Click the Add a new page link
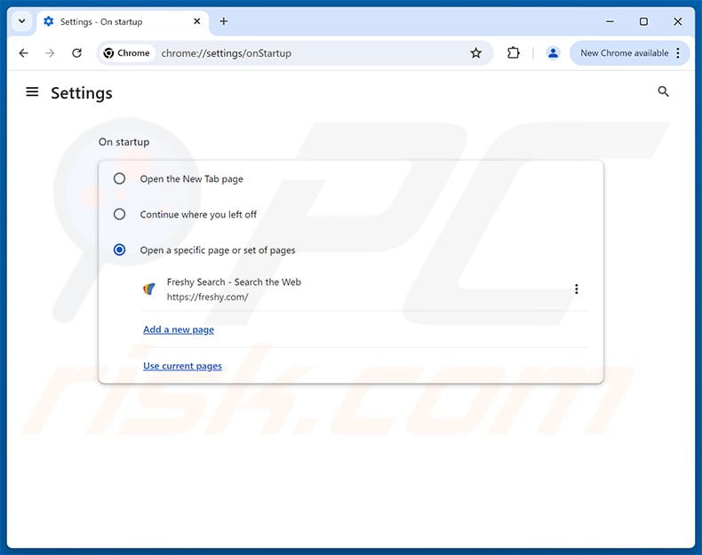 click(x=179, y=329)
